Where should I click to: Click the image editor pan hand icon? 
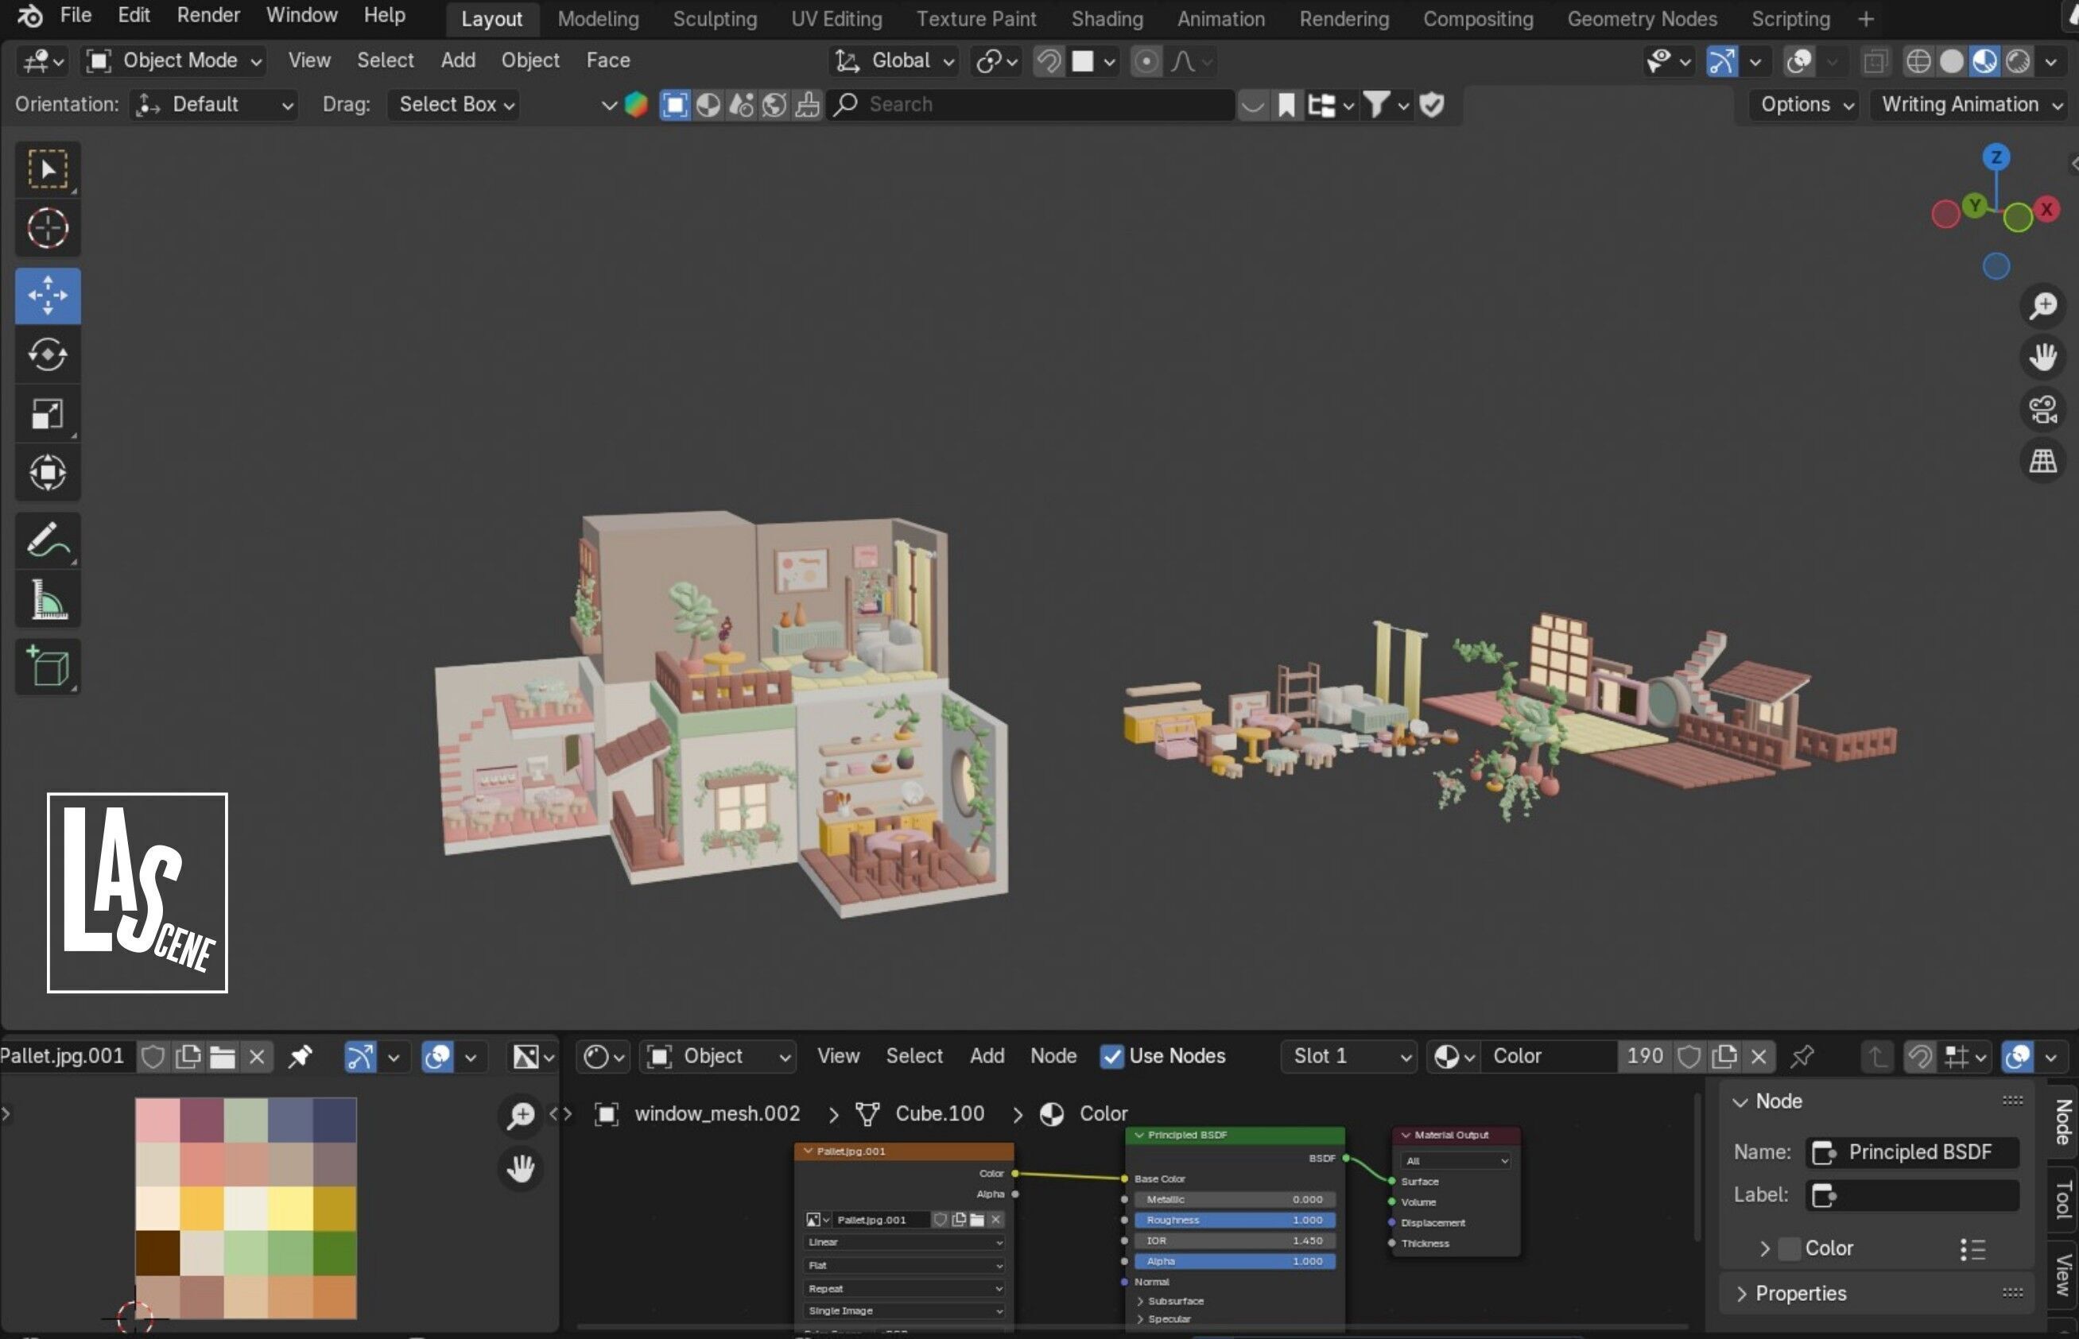click(x=520, y=1169)
